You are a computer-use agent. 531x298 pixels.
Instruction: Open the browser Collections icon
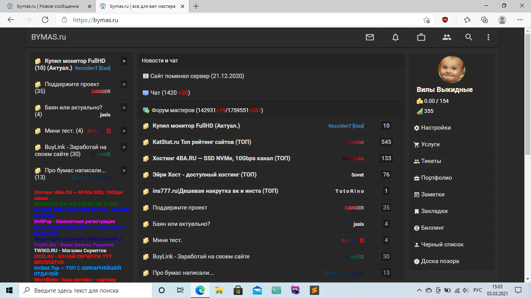tap(484, 20)
